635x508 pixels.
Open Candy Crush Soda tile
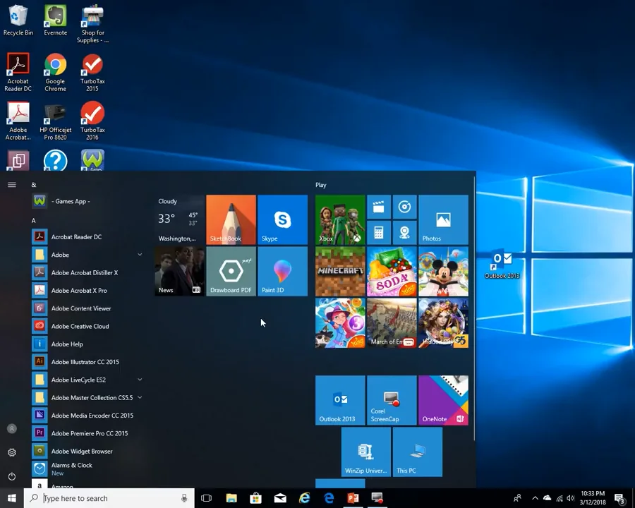tap(392, 272)
